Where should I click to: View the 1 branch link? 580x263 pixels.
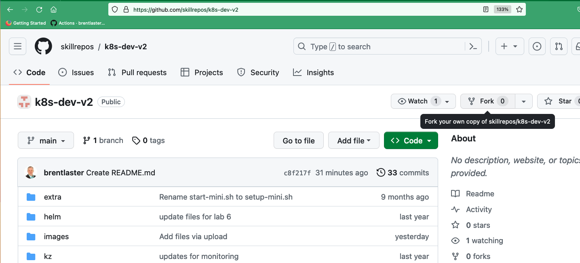click(103, 140)
